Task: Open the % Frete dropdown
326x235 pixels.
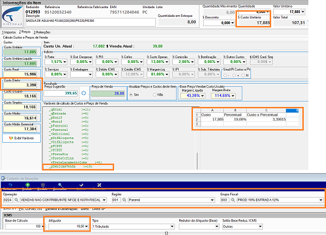Action: click(65, 62)
